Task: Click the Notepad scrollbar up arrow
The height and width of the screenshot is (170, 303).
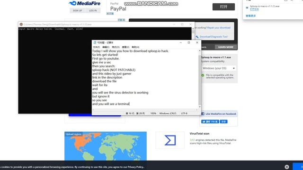Action: [x=200, y=51]
